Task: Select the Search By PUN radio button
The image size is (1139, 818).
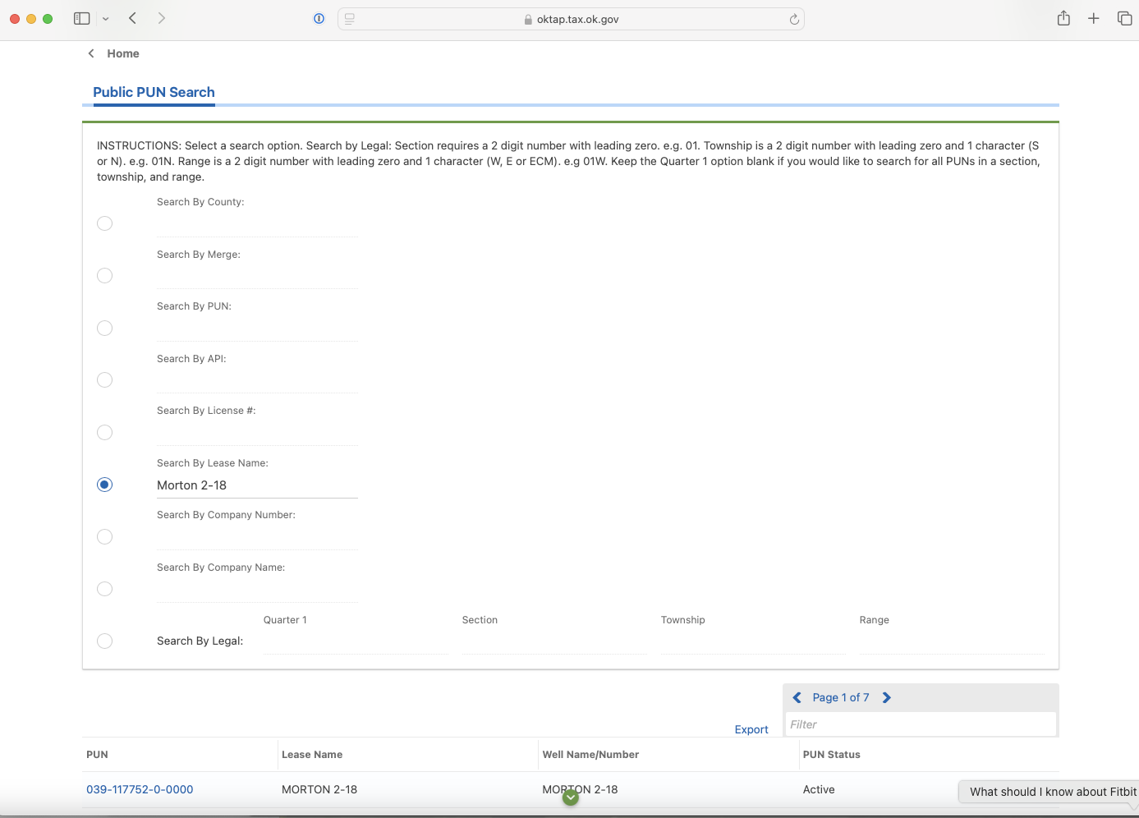Action: tap(104, 328)
